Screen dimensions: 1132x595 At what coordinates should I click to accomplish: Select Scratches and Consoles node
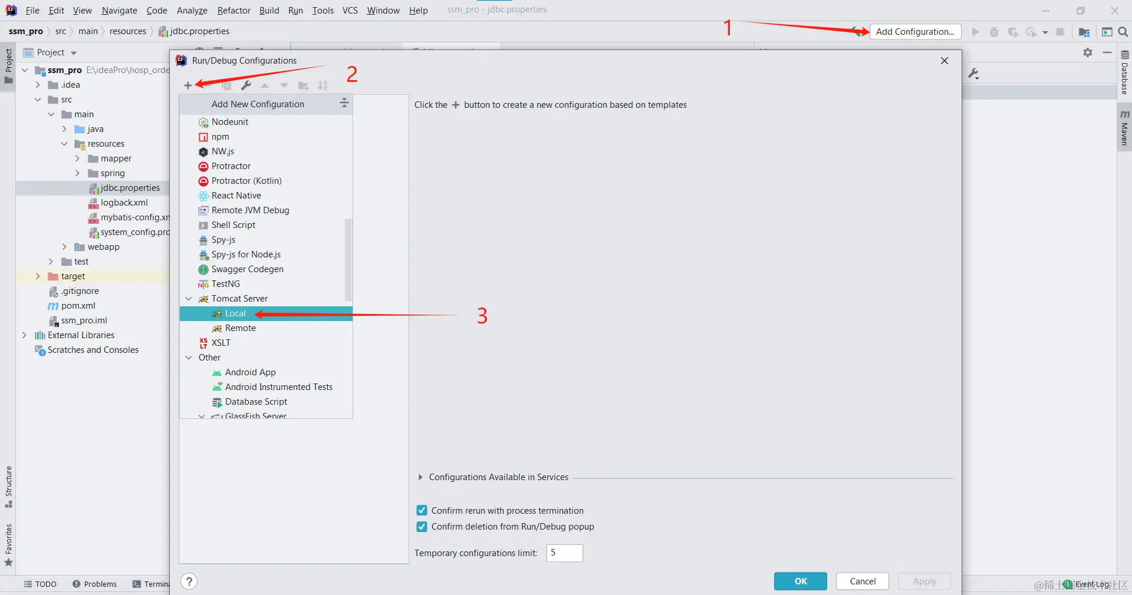[x=93, y=350]
